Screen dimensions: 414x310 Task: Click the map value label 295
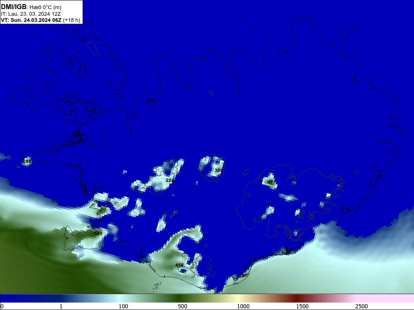(x=27, y=161)
